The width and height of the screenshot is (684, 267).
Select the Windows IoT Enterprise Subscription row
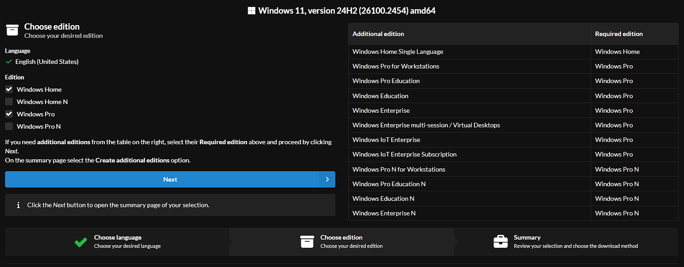pos(404,154)
